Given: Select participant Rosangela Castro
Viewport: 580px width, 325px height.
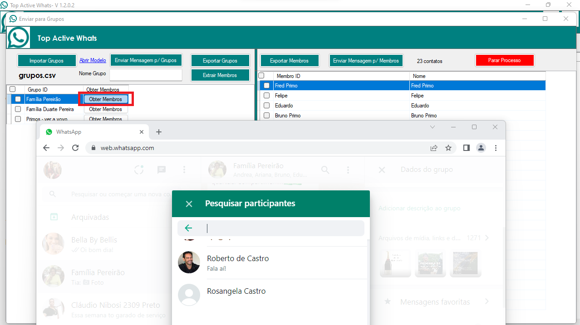Looking at the screenshot, I should pos(271,295).
